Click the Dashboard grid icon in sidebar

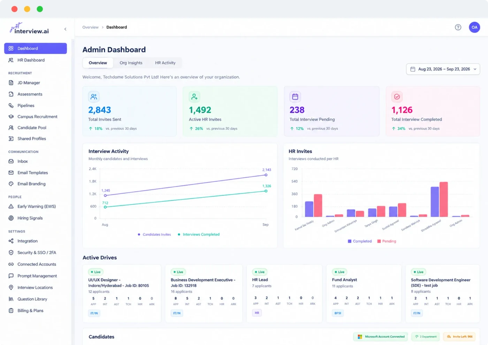pyautogui.click(x=11, y=48)
